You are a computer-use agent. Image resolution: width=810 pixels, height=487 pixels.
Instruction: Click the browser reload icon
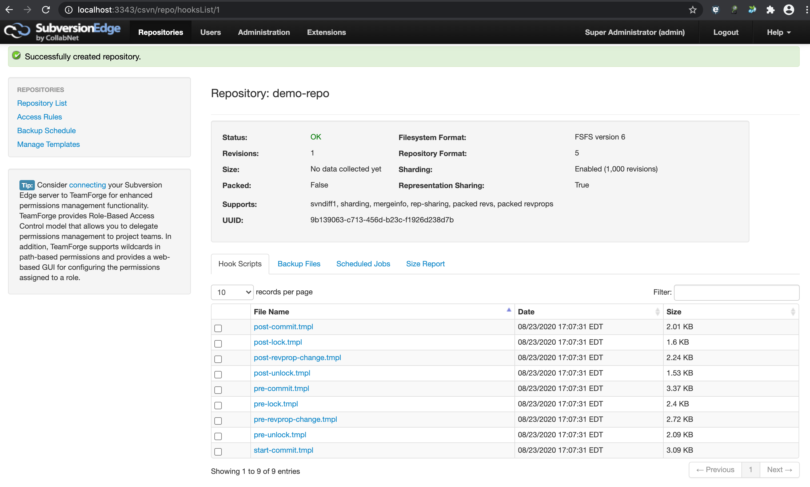click(x=46, y=10)
